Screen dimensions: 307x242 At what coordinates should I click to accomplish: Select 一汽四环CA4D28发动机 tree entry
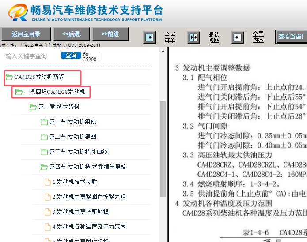click(x=54, y=92)
